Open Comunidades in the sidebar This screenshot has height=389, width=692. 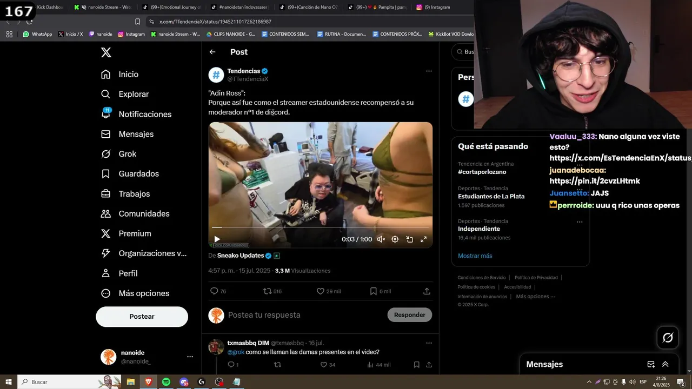[x=135, y=214]
